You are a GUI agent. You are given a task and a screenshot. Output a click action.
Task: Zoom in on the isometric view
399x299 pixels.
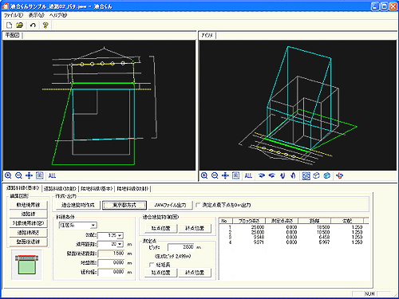pyautogui.click(x=204, y=175)
